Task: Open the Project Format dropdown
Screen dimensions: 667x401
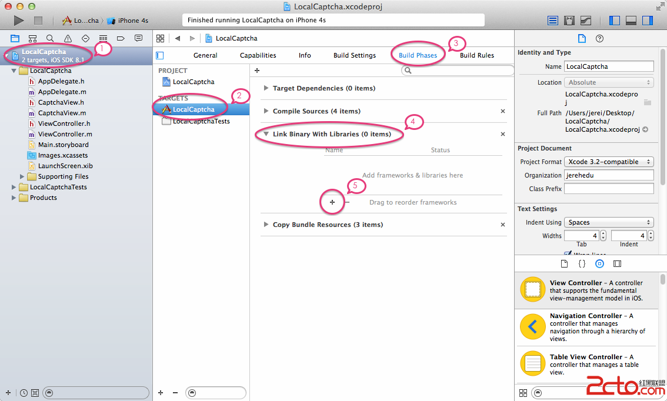Action: point(609,162)
